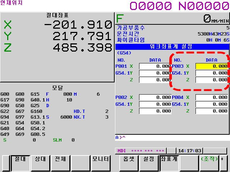Open the 설정 soft key
This screenshot has width=230, height=172.
pyautogui.click(x=148, y=163)
